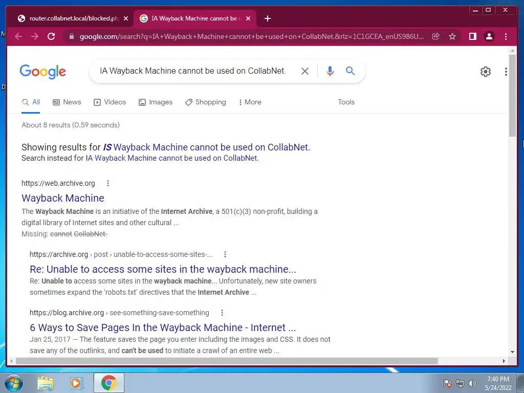This screenshot has width=524, height=393.
Task: Select the IA Wayback Machine search tab
Action: tap(195, 18)
